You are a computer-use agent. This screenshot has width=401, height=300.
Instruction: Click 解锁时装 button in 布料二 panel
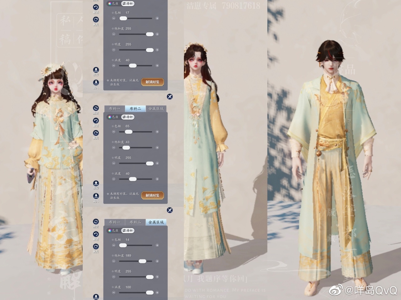coord(153,195)
